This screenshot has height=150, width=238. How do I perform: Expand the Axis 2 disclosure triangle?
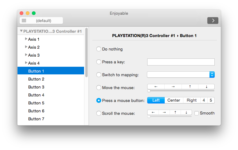click(26, 47)
